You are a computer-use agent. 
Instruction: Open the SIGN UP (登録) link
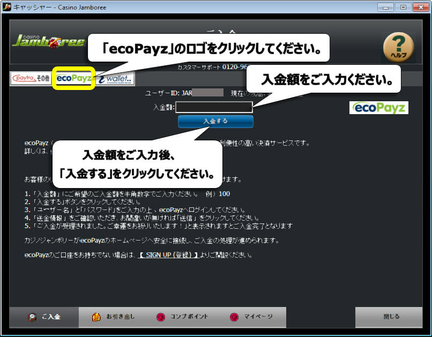[x=168, y=255]
